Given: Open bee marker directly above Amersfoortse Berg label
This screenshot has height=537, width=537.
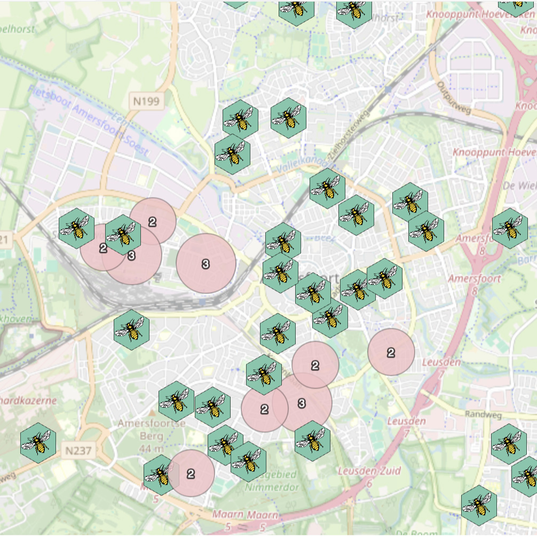Looking at the screenshot, I should coord(176,400).
